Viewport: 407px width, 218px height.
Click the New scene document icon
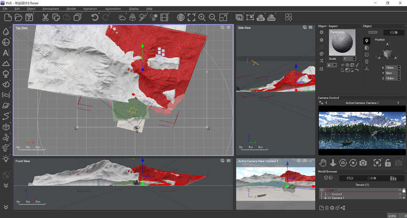8,17
